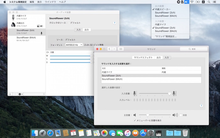
Task: Open the ウインドウ menu
Action: click(x=50, y=2)
